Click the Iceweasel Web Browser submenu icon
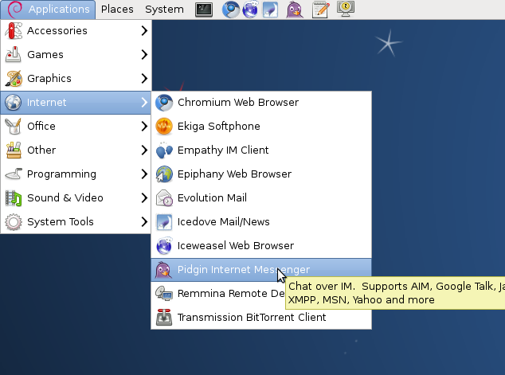The image size is (505, 375). click(164, 245)
